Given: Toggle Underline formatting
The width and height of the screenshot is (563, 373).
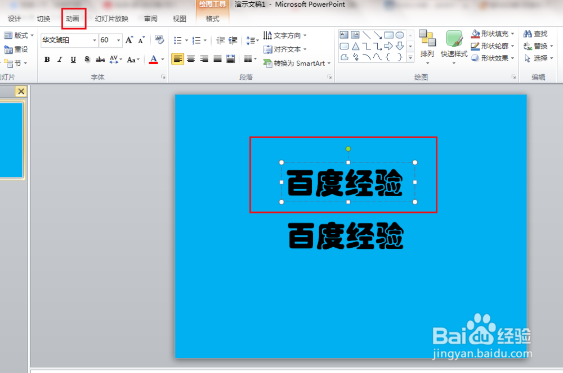Looking at the screenshot, I should (73, 60).
